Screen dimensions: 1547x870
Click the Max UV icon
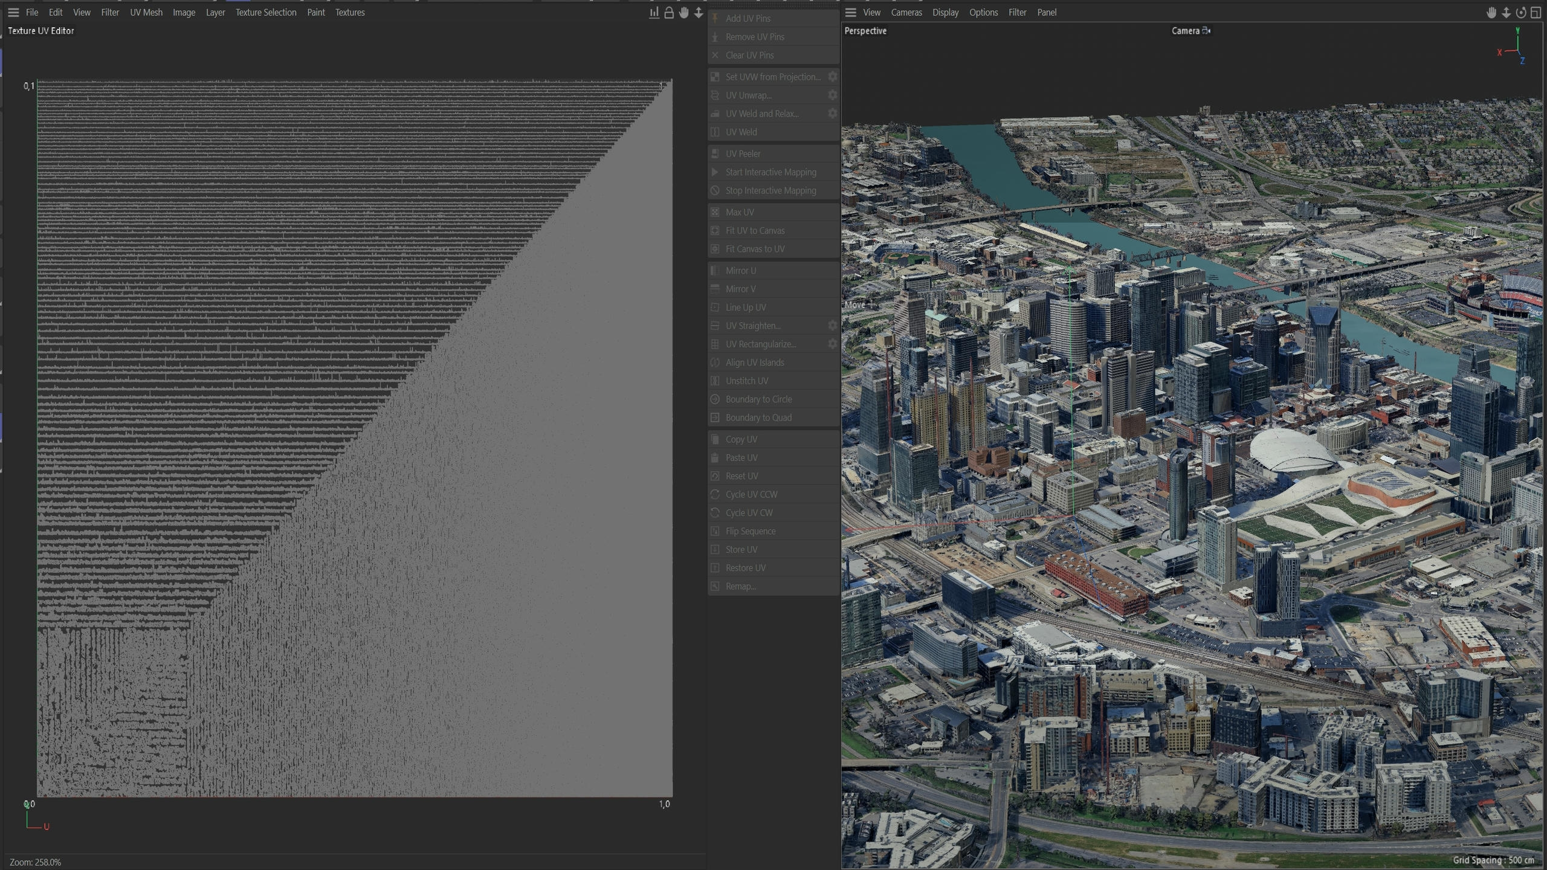(715, 212)
